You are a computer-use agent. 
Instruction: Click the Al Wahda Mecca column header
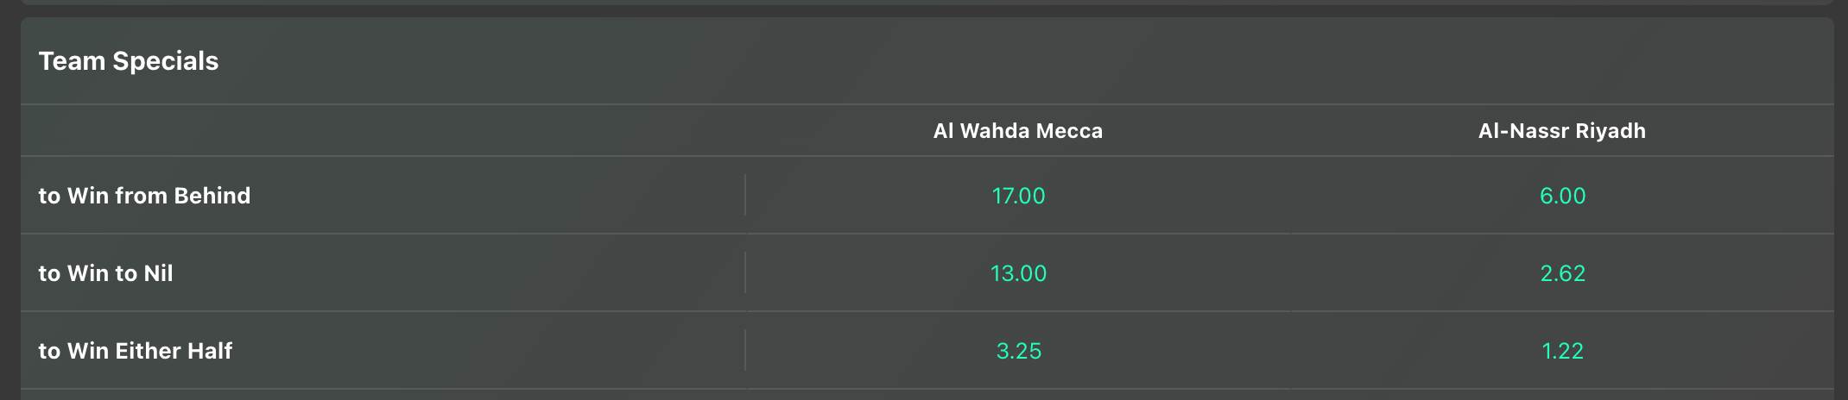(1017, 131)
